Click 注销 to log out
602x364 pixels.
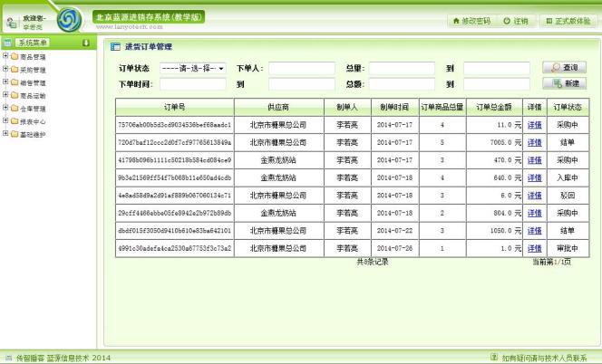517,20
